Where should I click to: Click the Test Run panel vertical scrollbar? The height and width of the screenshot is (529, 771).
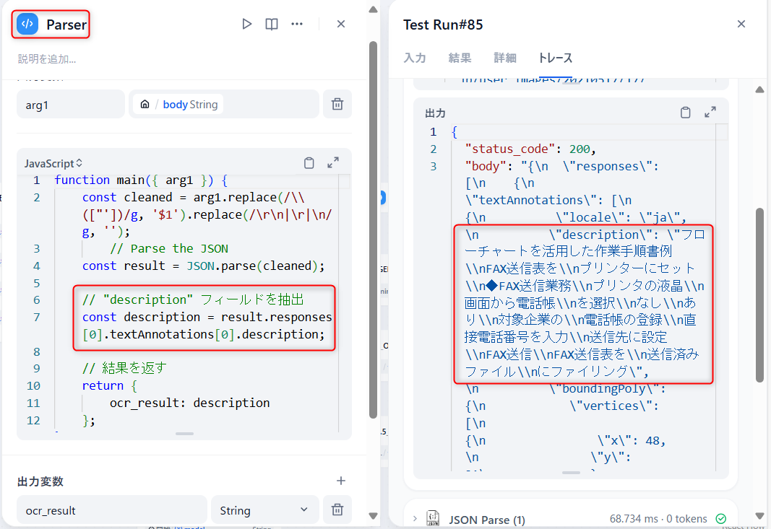point(759,294)
